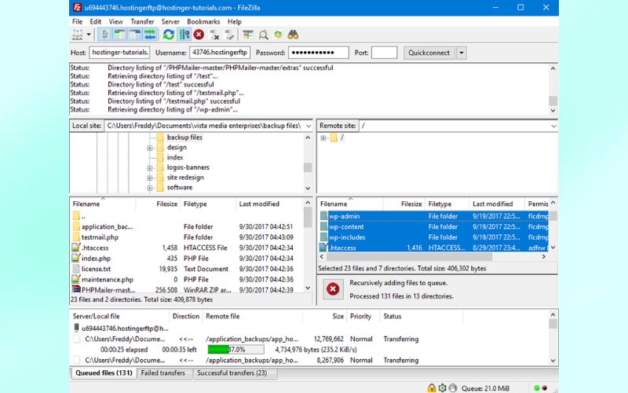Expand the site redesign folder node
Image resolution: width=628 pixels, height=393 pixels.
pyautogui.click(x=150, y=178)
